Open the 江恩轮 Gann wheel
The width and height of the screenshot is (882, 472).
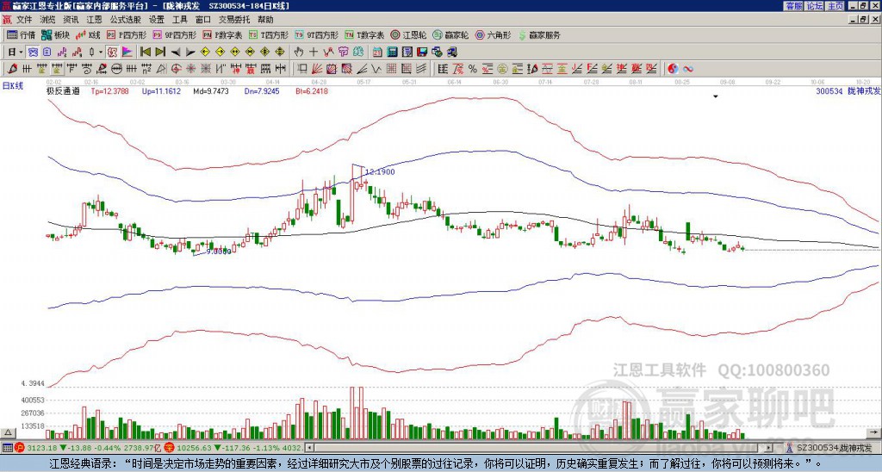click(408, 34)
